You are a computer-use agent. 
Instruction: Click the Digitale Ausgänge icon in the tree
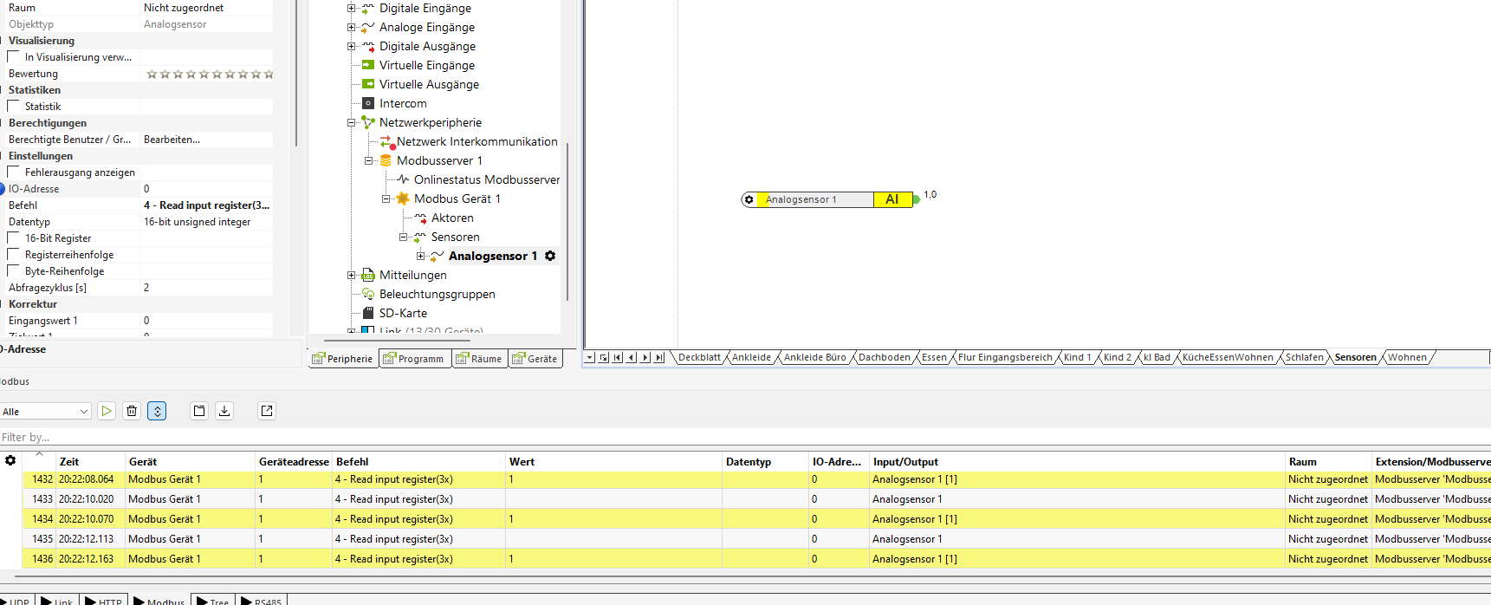coord(368,46)
